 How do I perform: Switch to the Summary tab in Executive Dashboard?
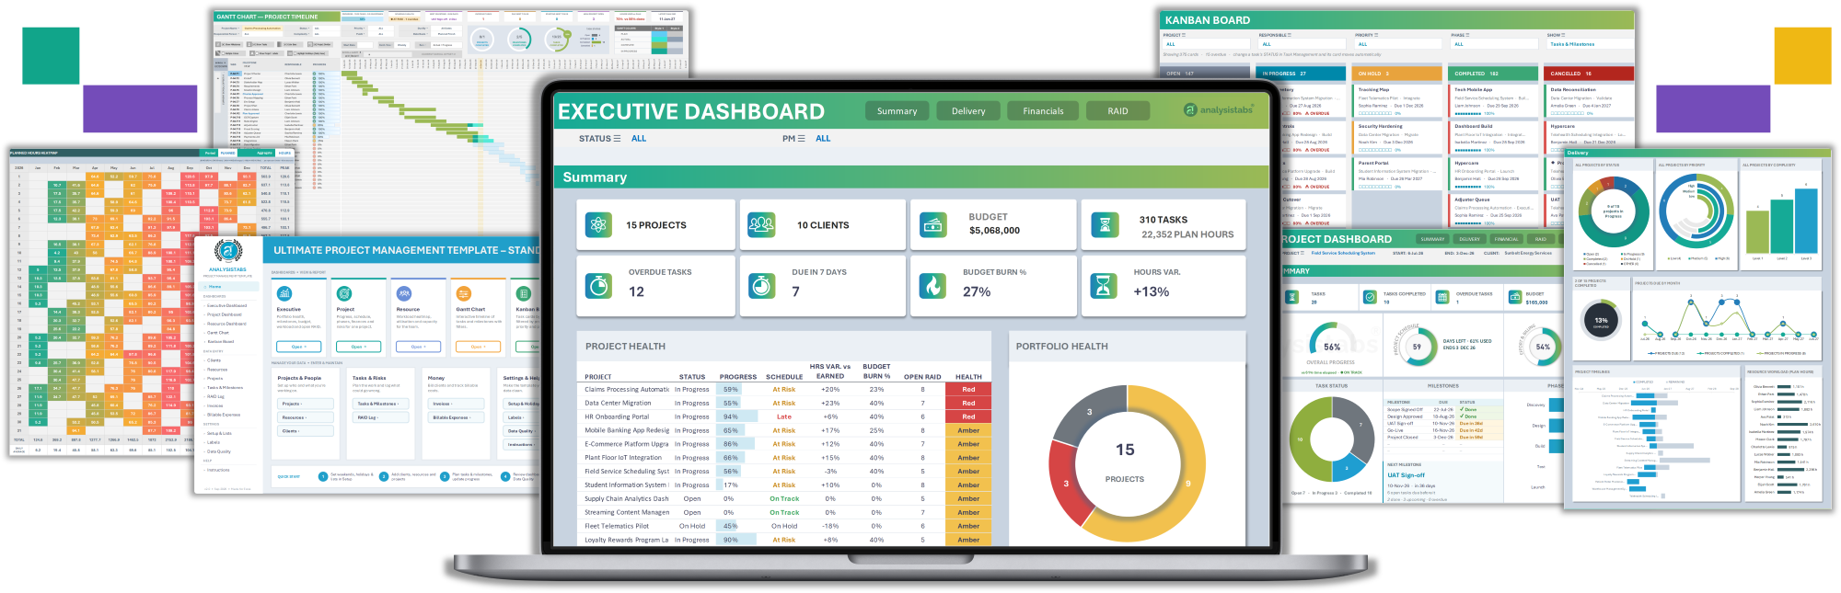pos(897,111)
